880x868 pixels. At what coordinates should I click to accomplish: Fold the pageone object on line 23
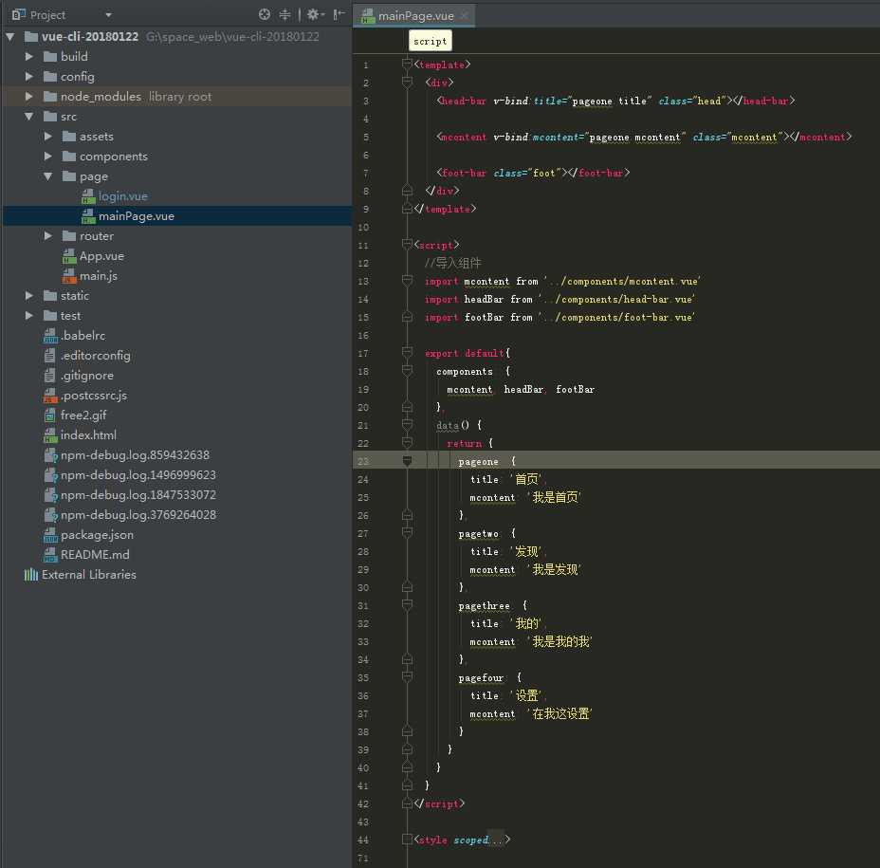pos(408,461)
